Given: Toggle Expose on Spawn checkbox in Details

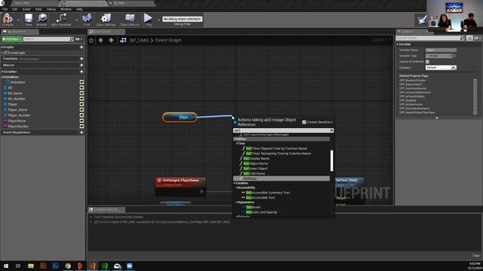Looking at the screenshot, I should pyautogui.click(x=427, y=62).
